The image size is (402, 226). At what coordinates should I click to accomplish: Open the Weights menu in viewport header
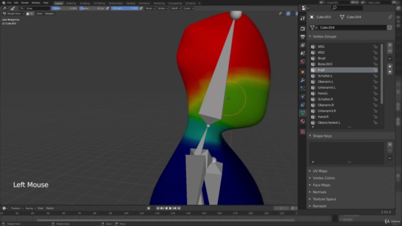pyautogui.click(x=50, y=14)
